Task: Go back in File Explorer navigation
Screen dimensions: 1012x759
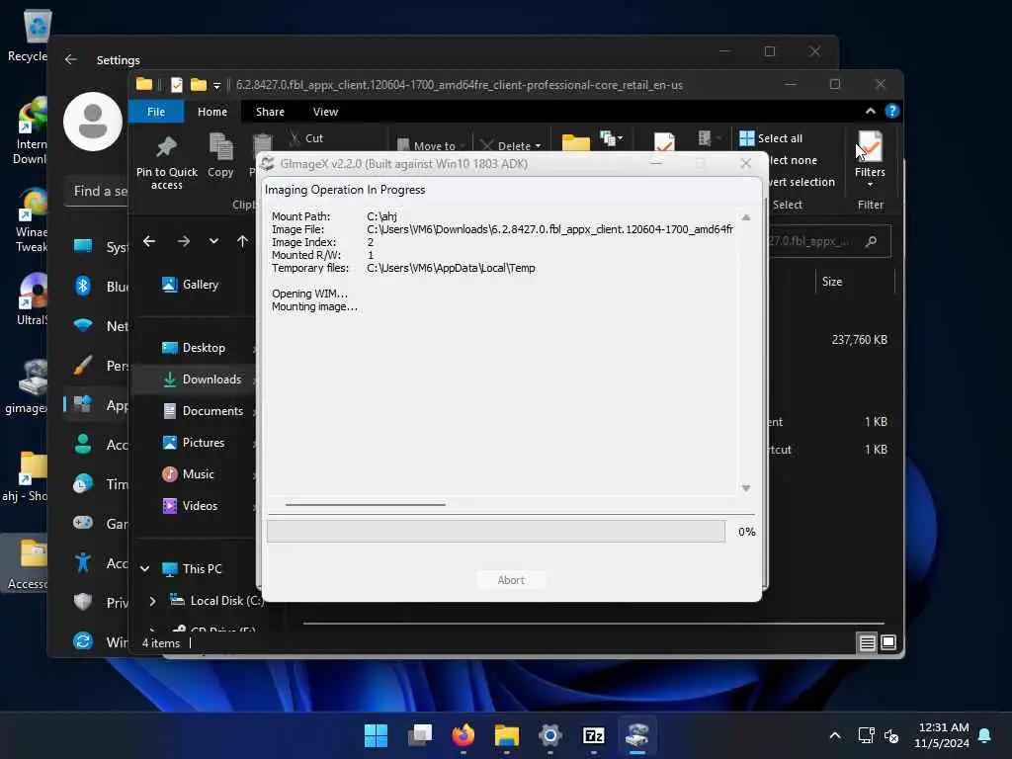Action: [x=149, y=241]
